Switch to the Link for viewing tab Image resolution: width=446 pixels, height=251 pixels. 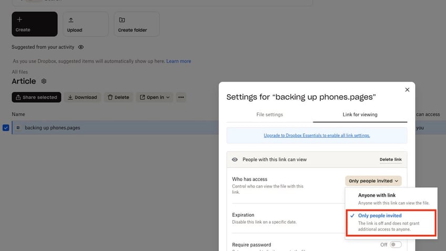[360, 114]
